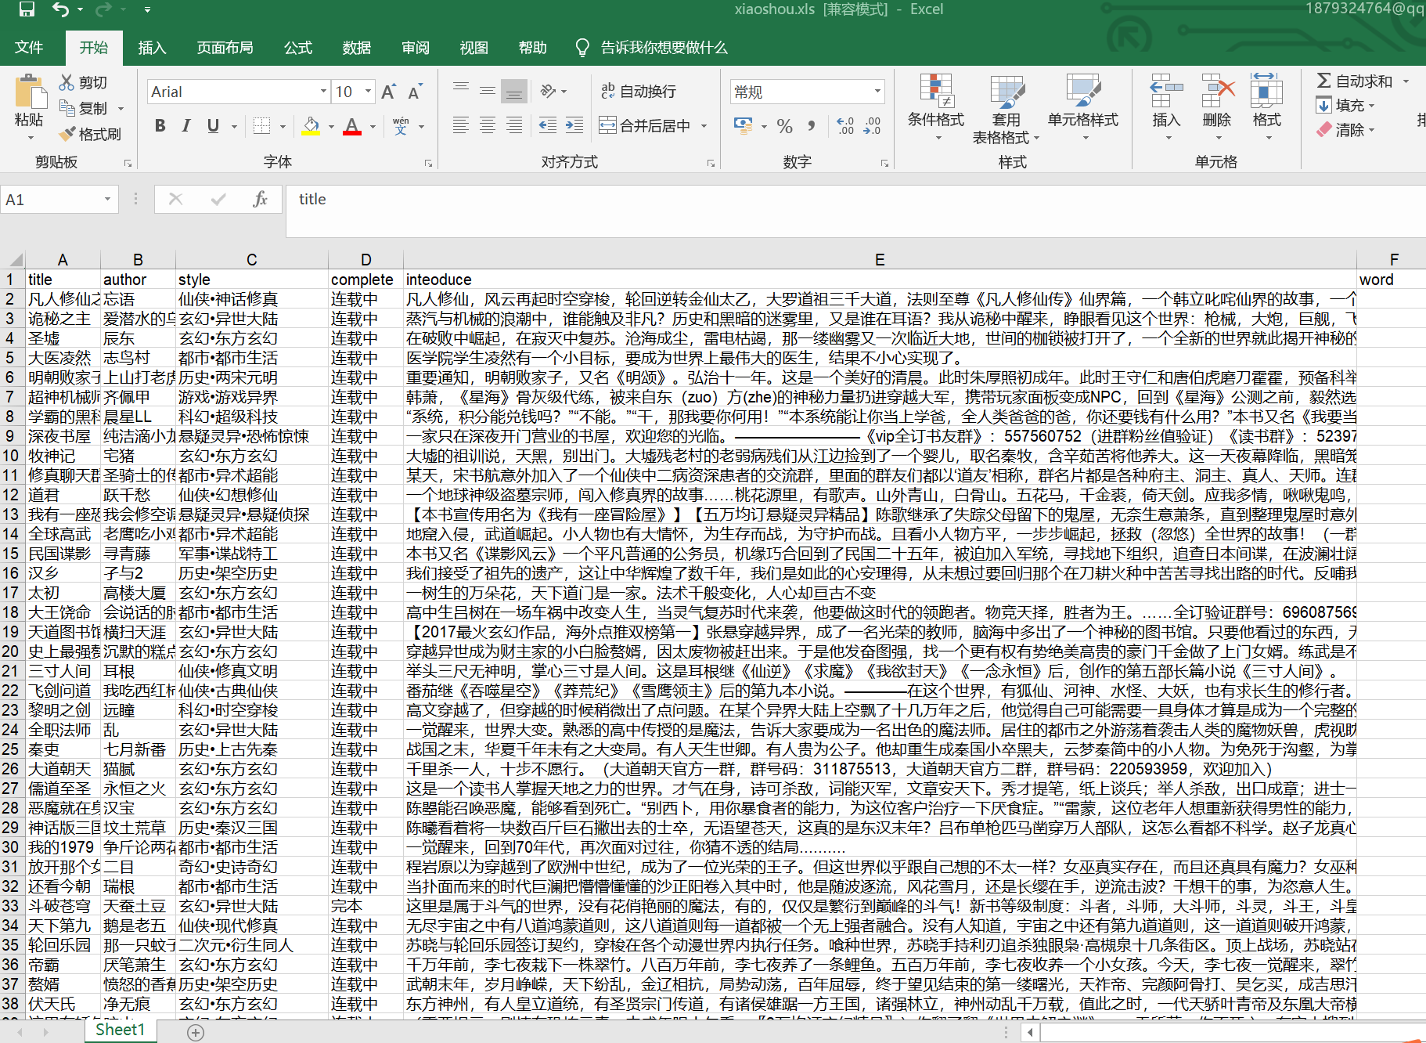
Task: Add a new sheet with plus button
Action: click(x=196, y=1032)
